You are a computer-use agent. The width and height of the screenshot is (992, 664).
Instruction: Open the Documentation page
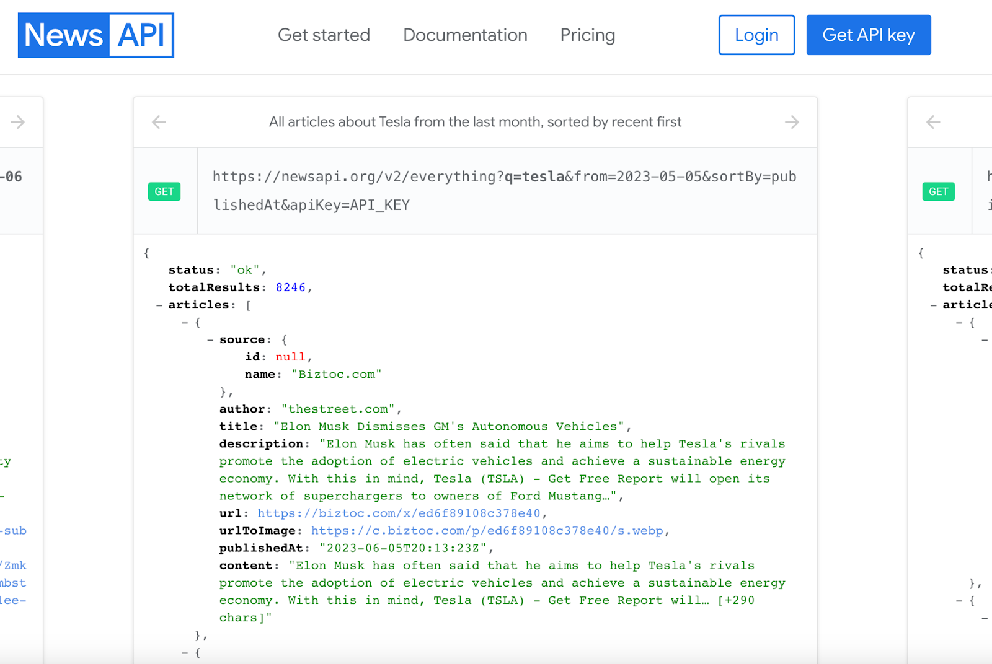point(465,35)
